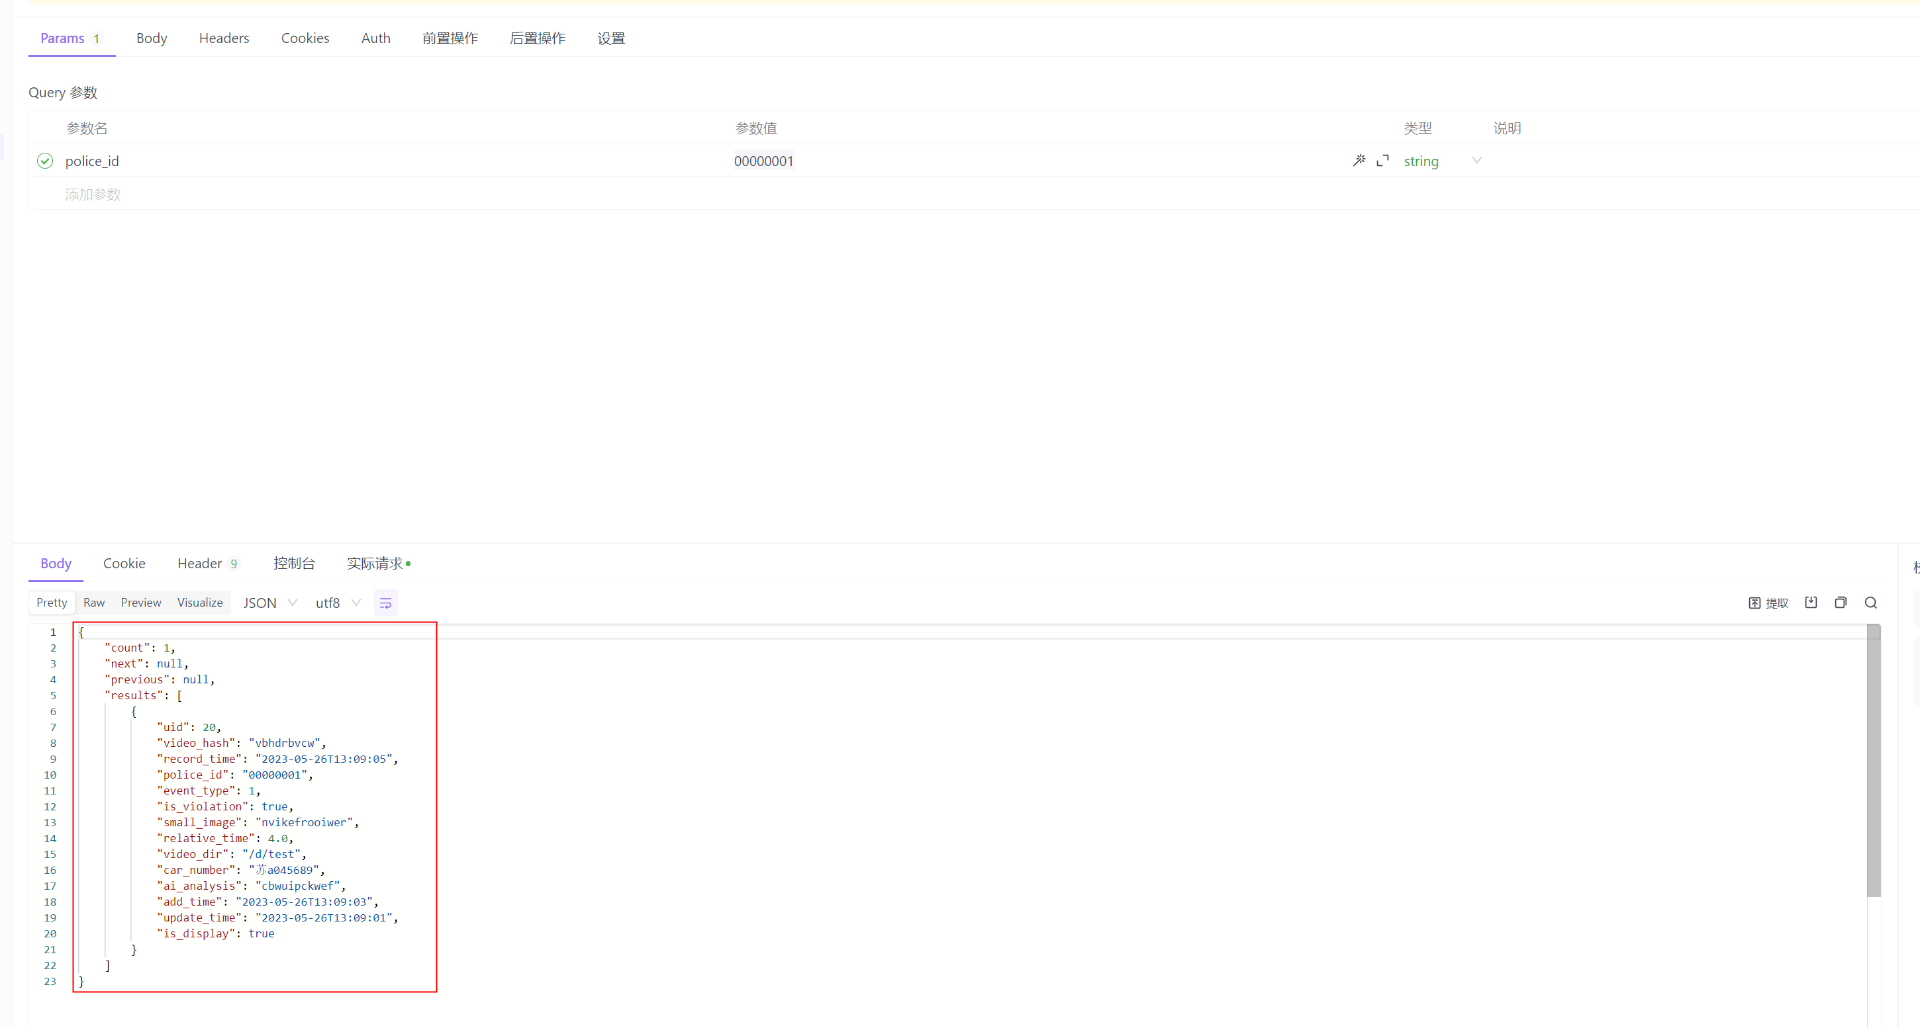Select the response Cookie tab
This screenshot has height=1028, width=1920.
(x=124, y=563)
